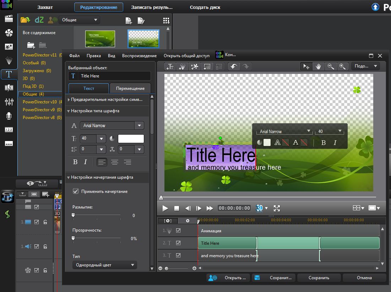Toggle fullscreen preview icon
Image resolution: width=391 pixels, height=292 pixels.
pos(277,208)
